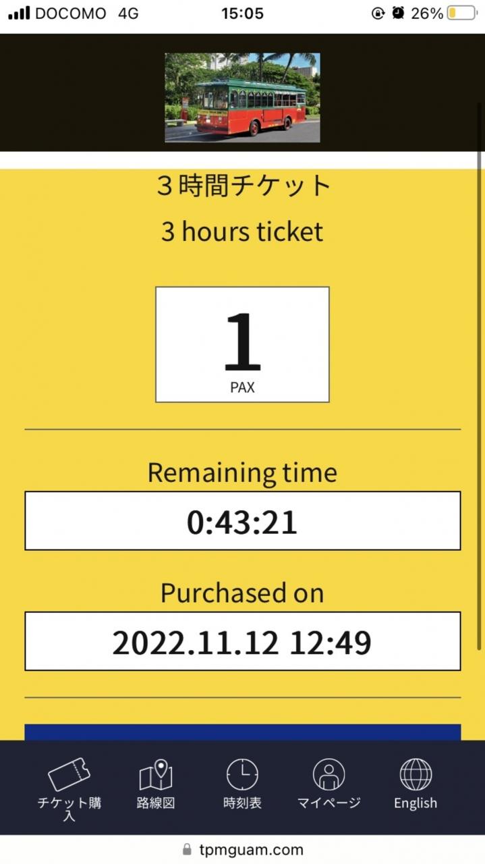Tap the English globe icon
The height and width of the screenshot is (864, 485).
click(416, 774)
